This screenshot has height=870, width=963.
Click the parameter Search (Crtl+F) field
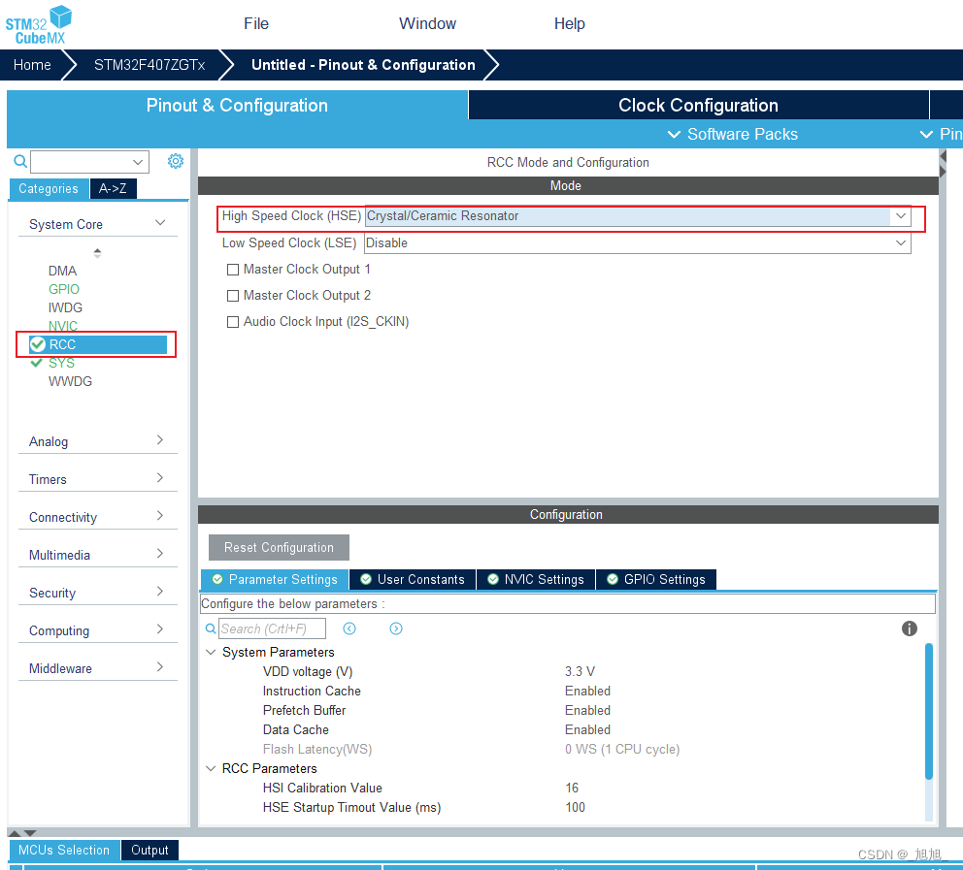(272, 628)
